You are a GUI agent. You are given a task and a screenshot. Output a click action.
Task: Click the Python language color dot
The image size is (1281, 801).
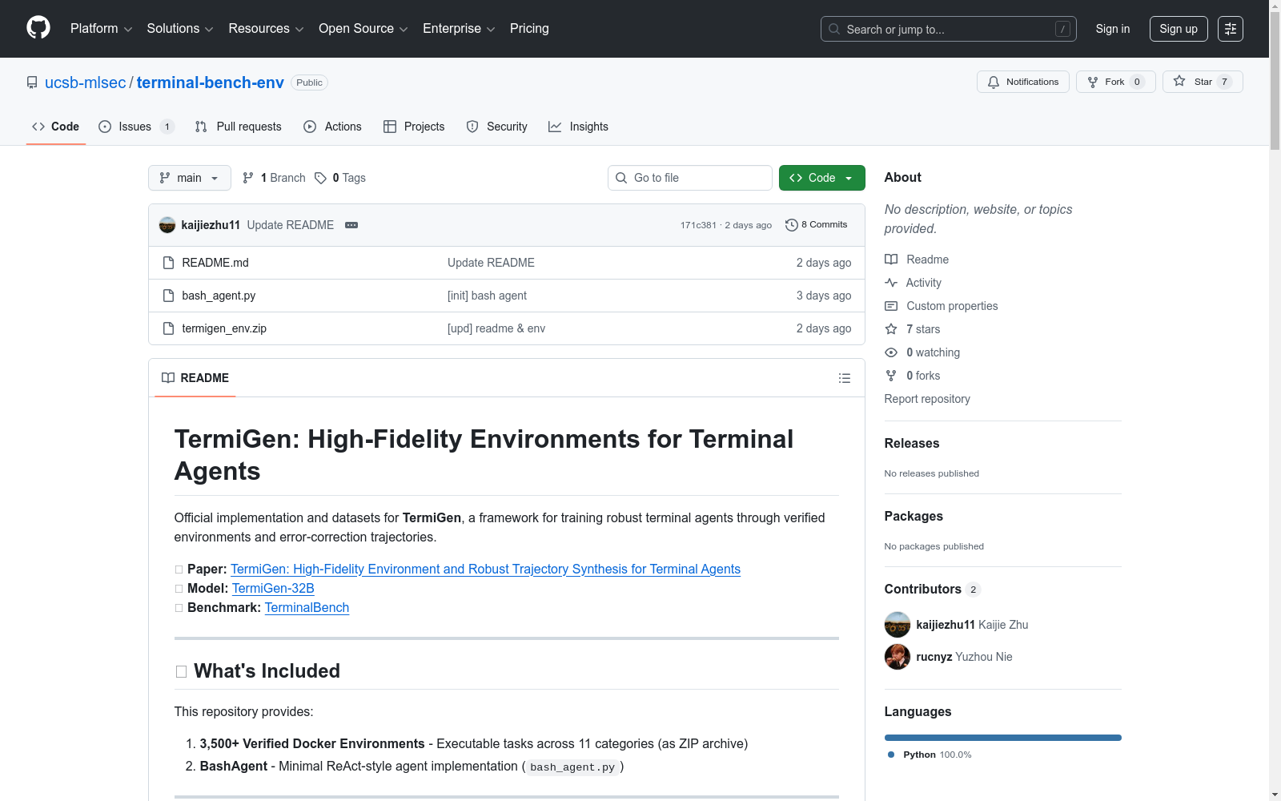coord(891,755)
